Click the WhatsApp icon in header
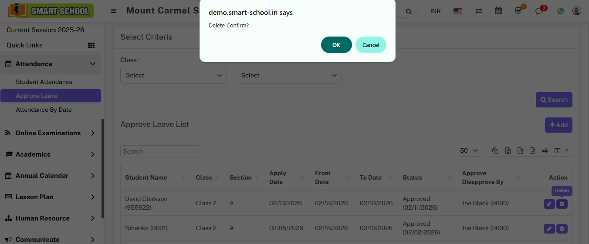 pyautogui.click(x=560, y=11)
